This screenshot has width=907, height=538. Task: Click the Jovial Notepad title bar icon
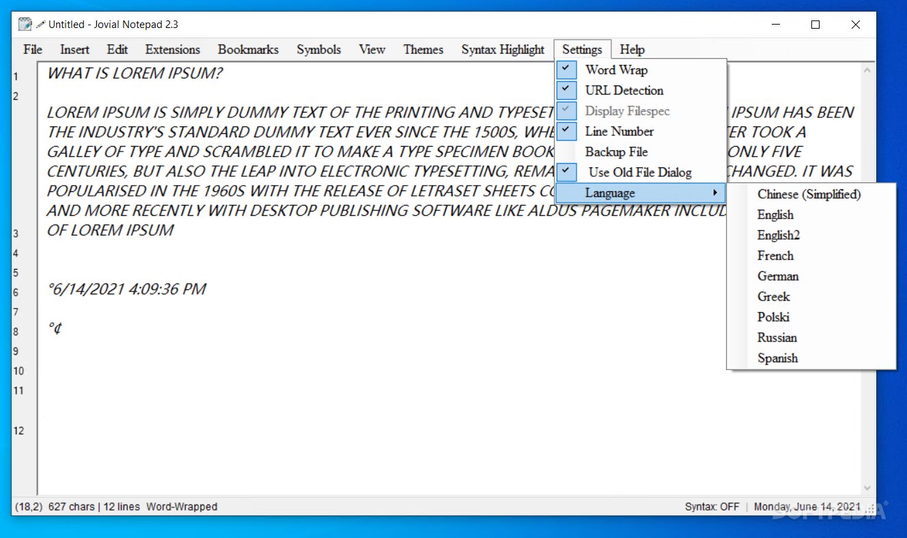point(25,25)
